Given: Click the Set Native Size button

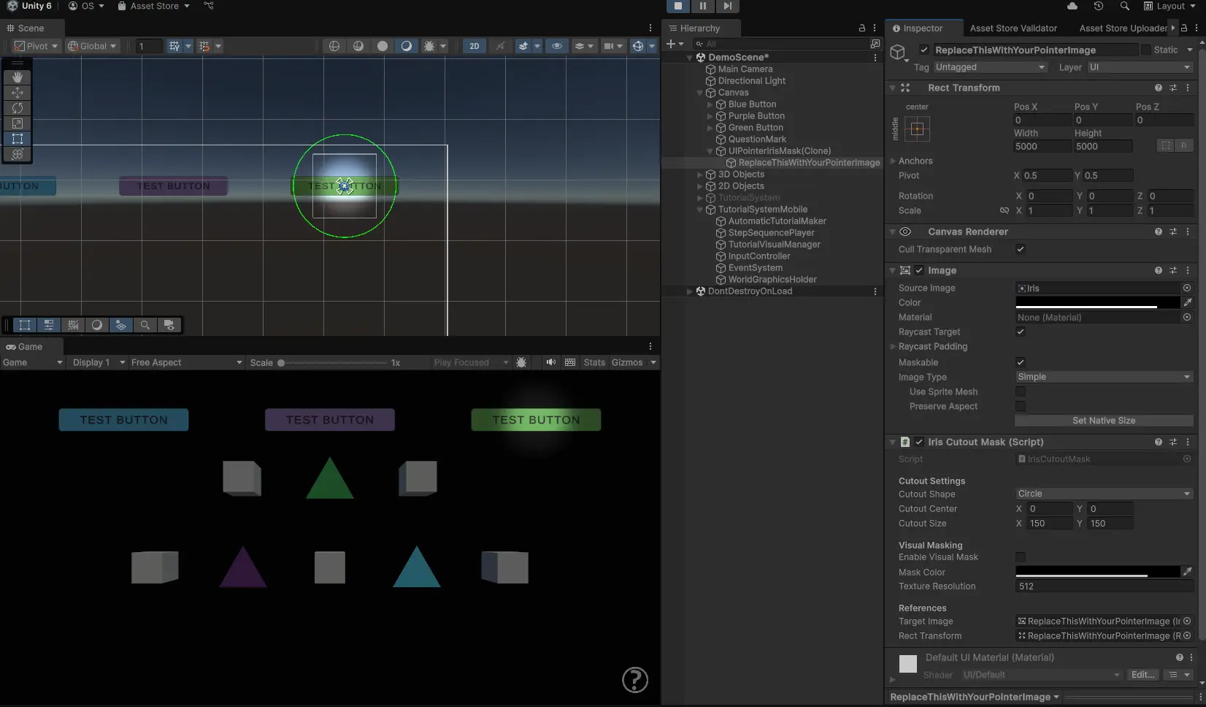Looking at the screenshot, I should [x=1103, y=421].
